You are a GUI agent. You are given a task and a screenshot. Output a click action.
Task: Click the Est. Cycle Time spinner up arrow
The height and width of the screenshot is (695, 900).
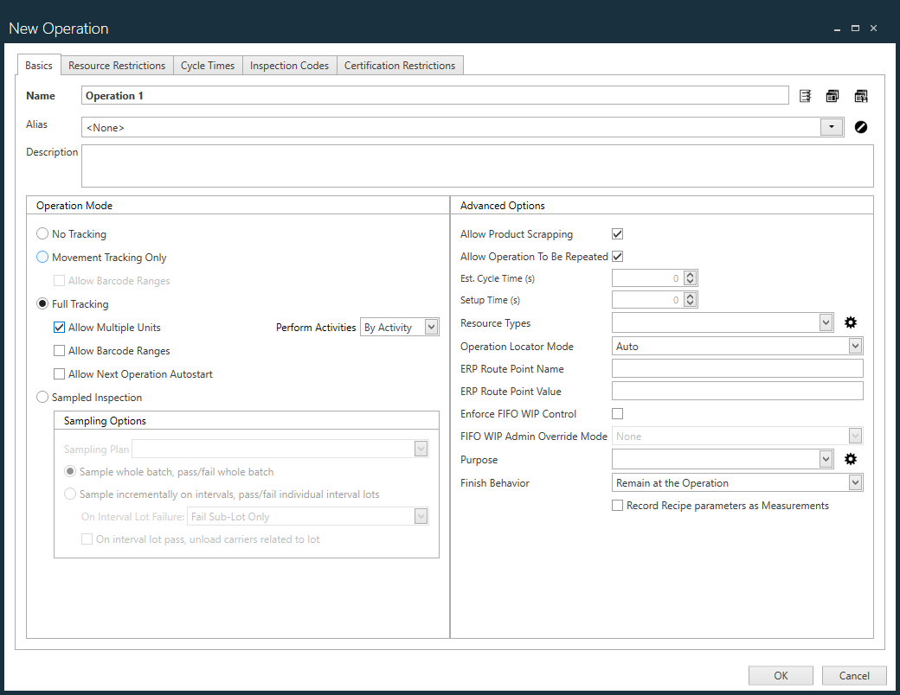(690, 274)
